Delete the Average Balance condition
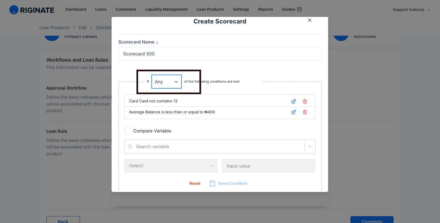 pos(305,112)
